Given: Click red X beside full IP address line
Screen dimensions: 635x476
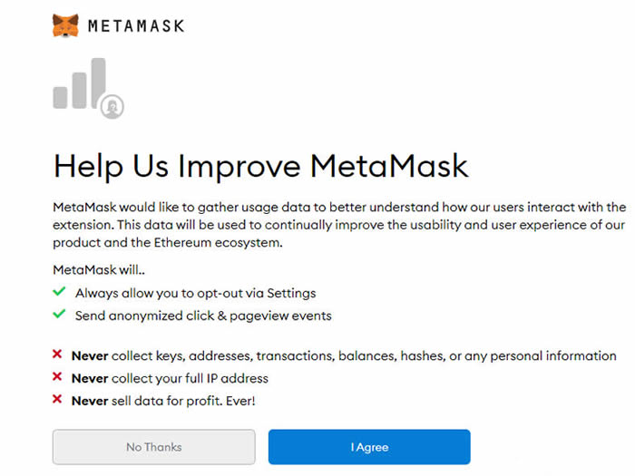Looking at the screenshot, I should click(x=58, y=376).
